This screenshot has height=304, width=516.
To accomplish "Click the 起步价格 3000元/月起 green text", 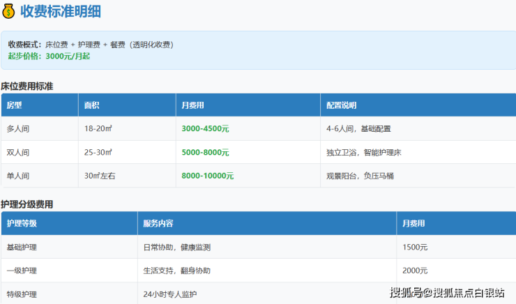I will [49, 56].
